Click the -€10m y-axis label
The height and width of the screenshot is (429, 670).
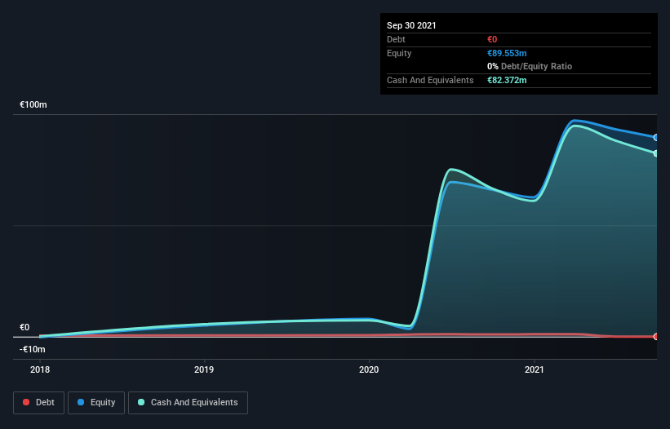point(33,349)
